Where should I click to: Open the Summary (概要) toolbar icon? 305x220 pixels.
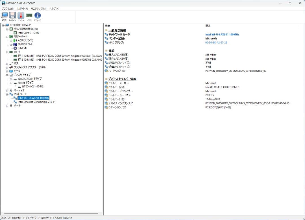(4, 17)
